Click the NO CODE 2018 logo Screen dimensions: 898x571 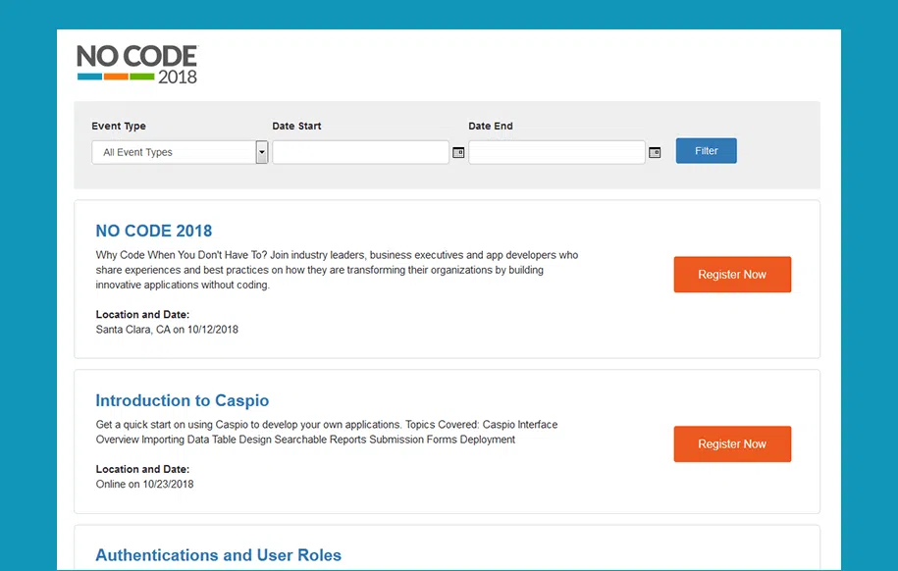click(137, 65)
